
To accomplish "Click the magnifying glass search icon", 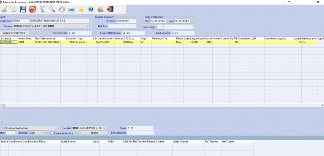I will pyautogui.click(x=52, y=9).
